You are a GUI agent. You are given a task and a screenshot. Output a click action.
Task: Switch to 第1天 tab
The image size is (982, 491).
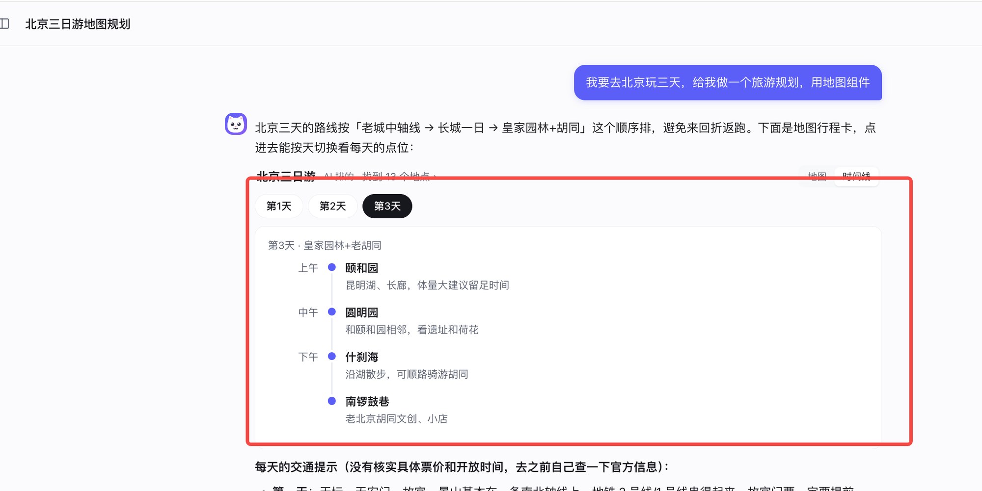coord(279,206)
